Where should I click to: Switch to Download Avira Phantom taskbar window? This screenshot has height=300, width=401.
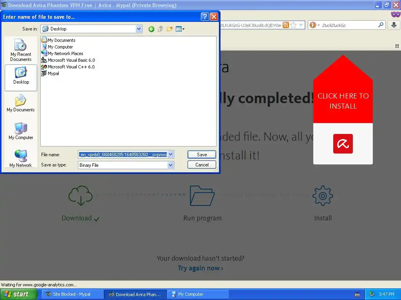click(135, 294)
